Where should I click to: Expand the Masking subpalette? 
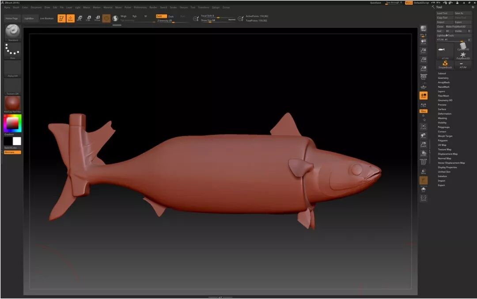(x=442, y=118)
